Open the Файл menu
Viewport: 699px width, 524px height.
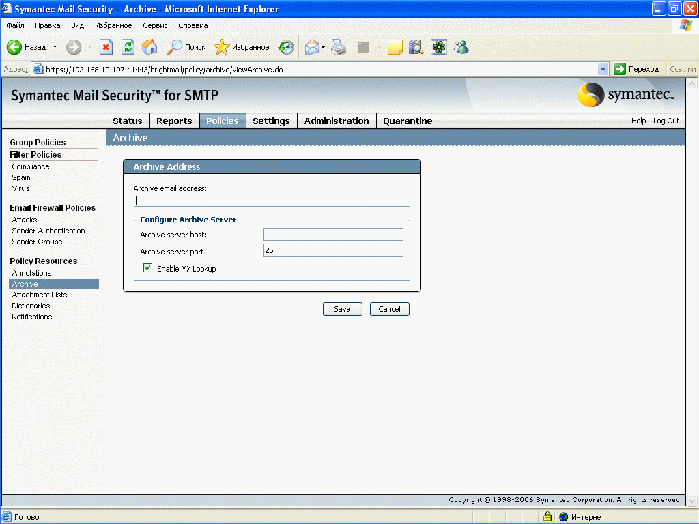(x=15, y=25)
